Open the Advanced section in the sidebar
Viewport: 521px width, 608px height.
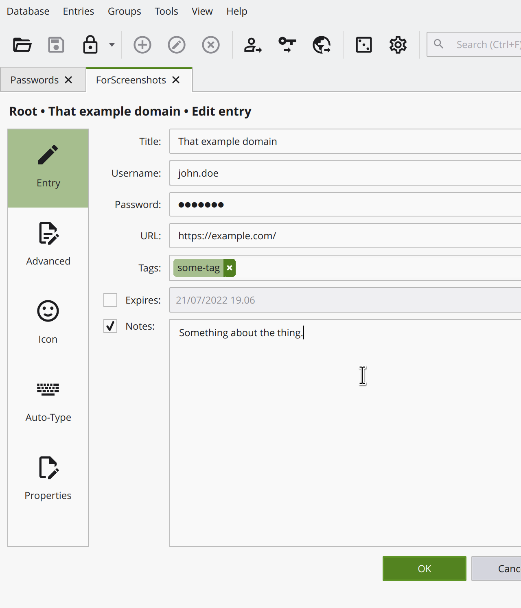tap(48, 246)
